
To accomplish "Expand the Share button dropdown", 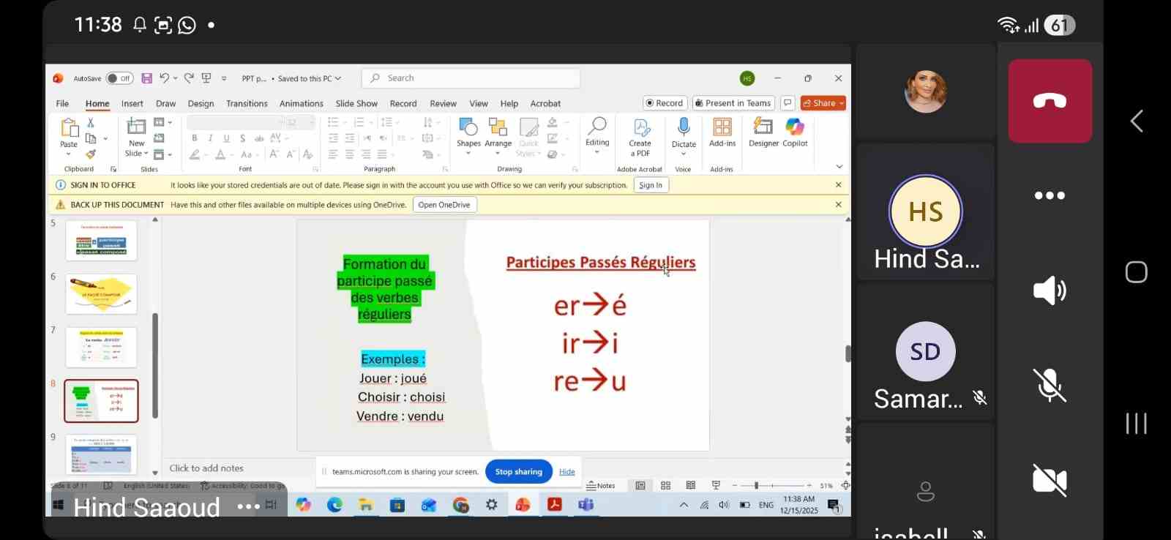I will click(842, 103).
